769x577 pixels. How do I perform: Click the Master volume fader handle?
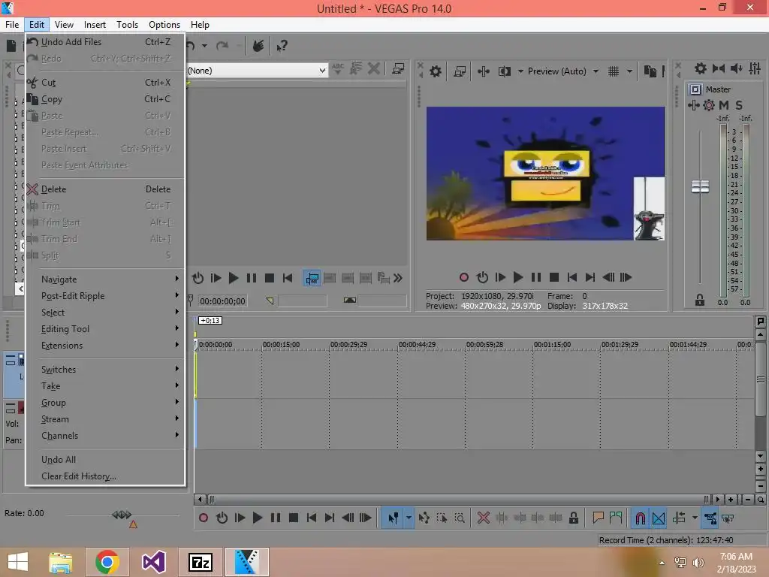pos(700,186)
